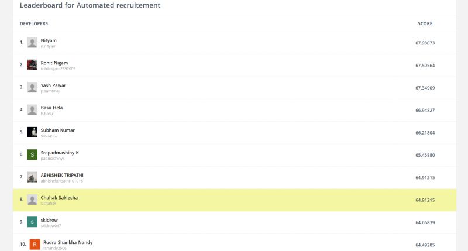Viewport: 468px width, 251px height.
Task: Open Nityam's default profile avatar
Action: [x=32, y=42]
